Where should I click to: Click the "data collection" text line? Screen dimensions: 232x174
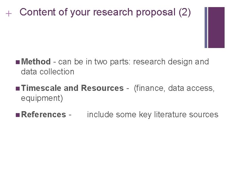click(48, 72)
